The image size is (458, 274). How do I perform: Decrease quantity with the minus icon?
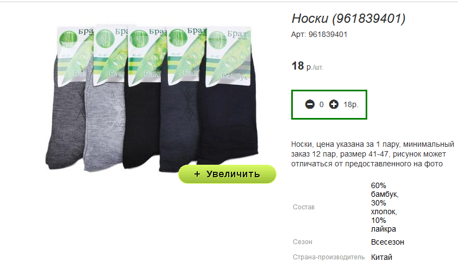pyautogui.click(x=310, y=104)
